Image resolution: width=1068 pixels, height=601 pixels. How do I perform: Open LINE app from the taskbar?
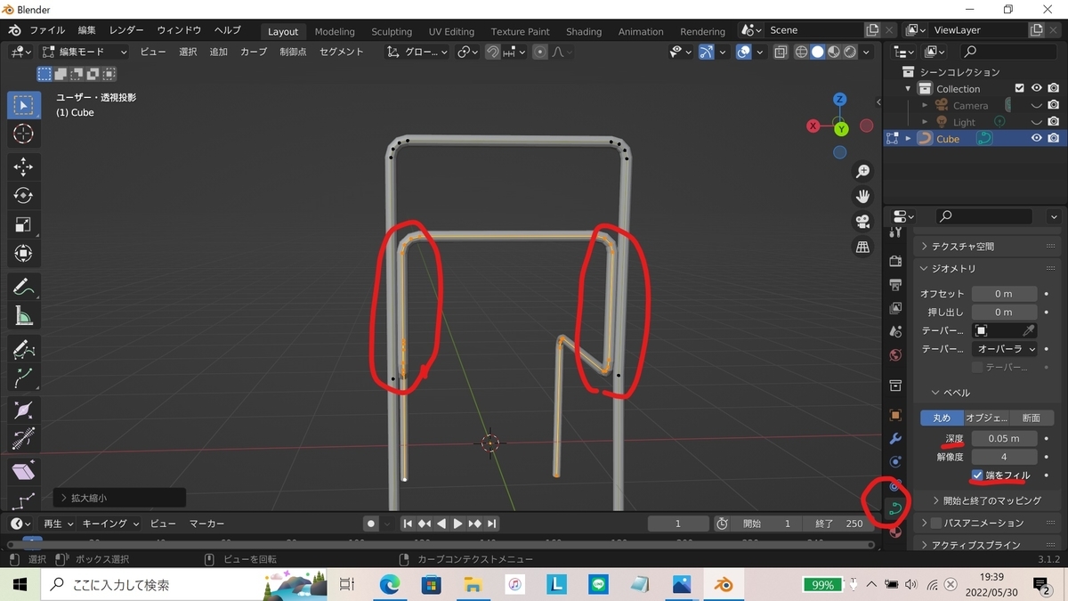[x=598, y=585]
